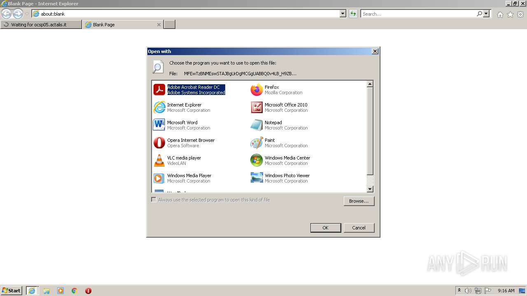Select the Microsoft Office 2010 icon
The height and width of the screenshot is (296, 527).
click(257, 107)
